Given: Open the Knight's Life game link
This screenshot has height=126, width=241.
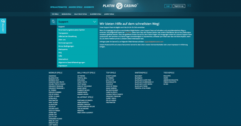Looking at the screenshot, I should coord(53,123).
